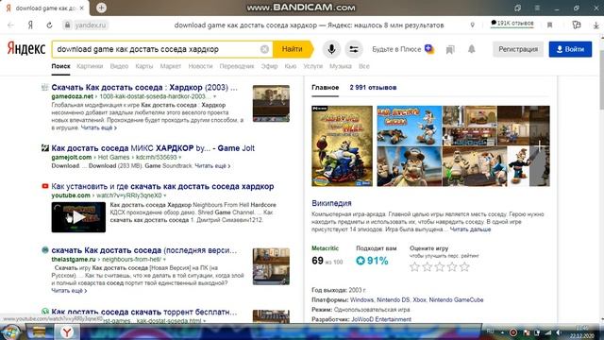Open the browser hamburger menu
This screenshot has height=340, width=604.
point(537,8)
